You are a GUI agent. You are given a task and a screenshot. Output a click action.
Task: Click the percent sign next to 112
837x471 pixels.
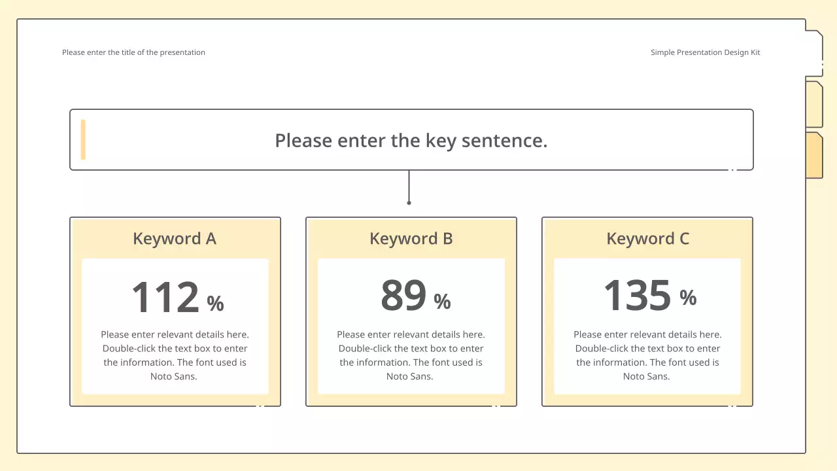(x=216, y=304)
